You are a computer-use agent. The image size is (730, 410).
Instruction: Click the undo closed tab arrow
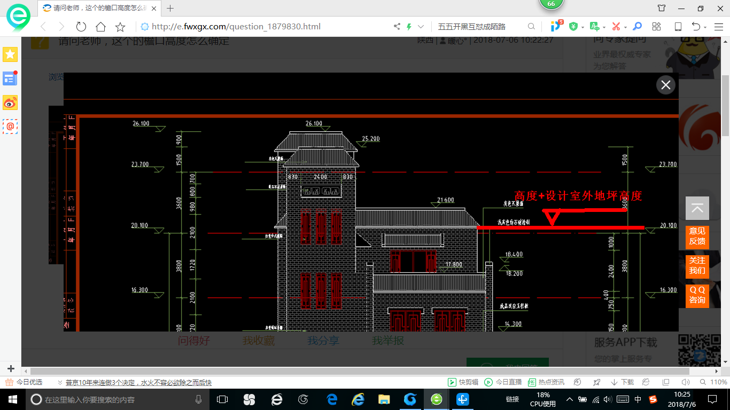[x=696, y=27]
